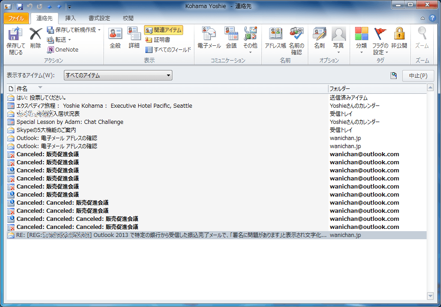The image size is (441, 307).
Task: Open the items-to-show combo box (すべてのアイテム)
Action: (118, 75)
